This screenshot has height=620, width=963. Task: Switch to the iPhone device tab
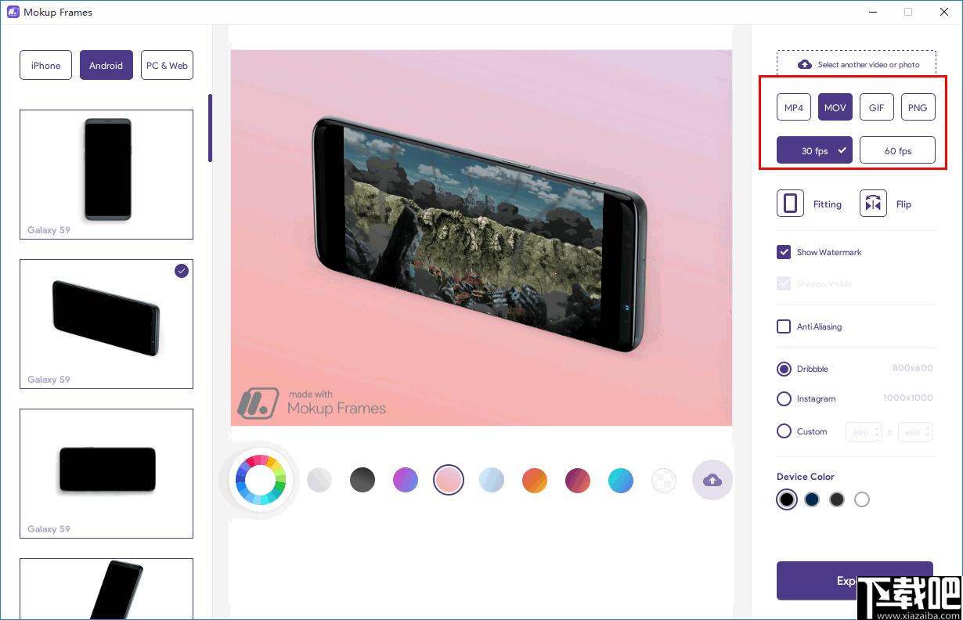pyautogui.click(x=45, y=66)
